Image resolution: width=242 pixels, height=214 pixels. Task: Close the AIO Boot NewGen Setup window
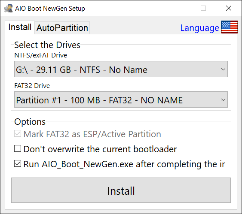coord(229,8)
